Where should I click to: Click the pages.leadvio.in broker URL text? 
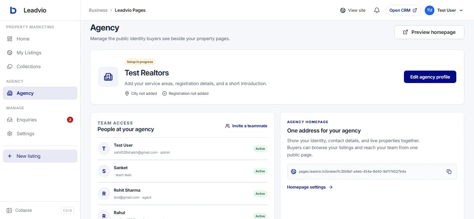click(x=353, y=172)
